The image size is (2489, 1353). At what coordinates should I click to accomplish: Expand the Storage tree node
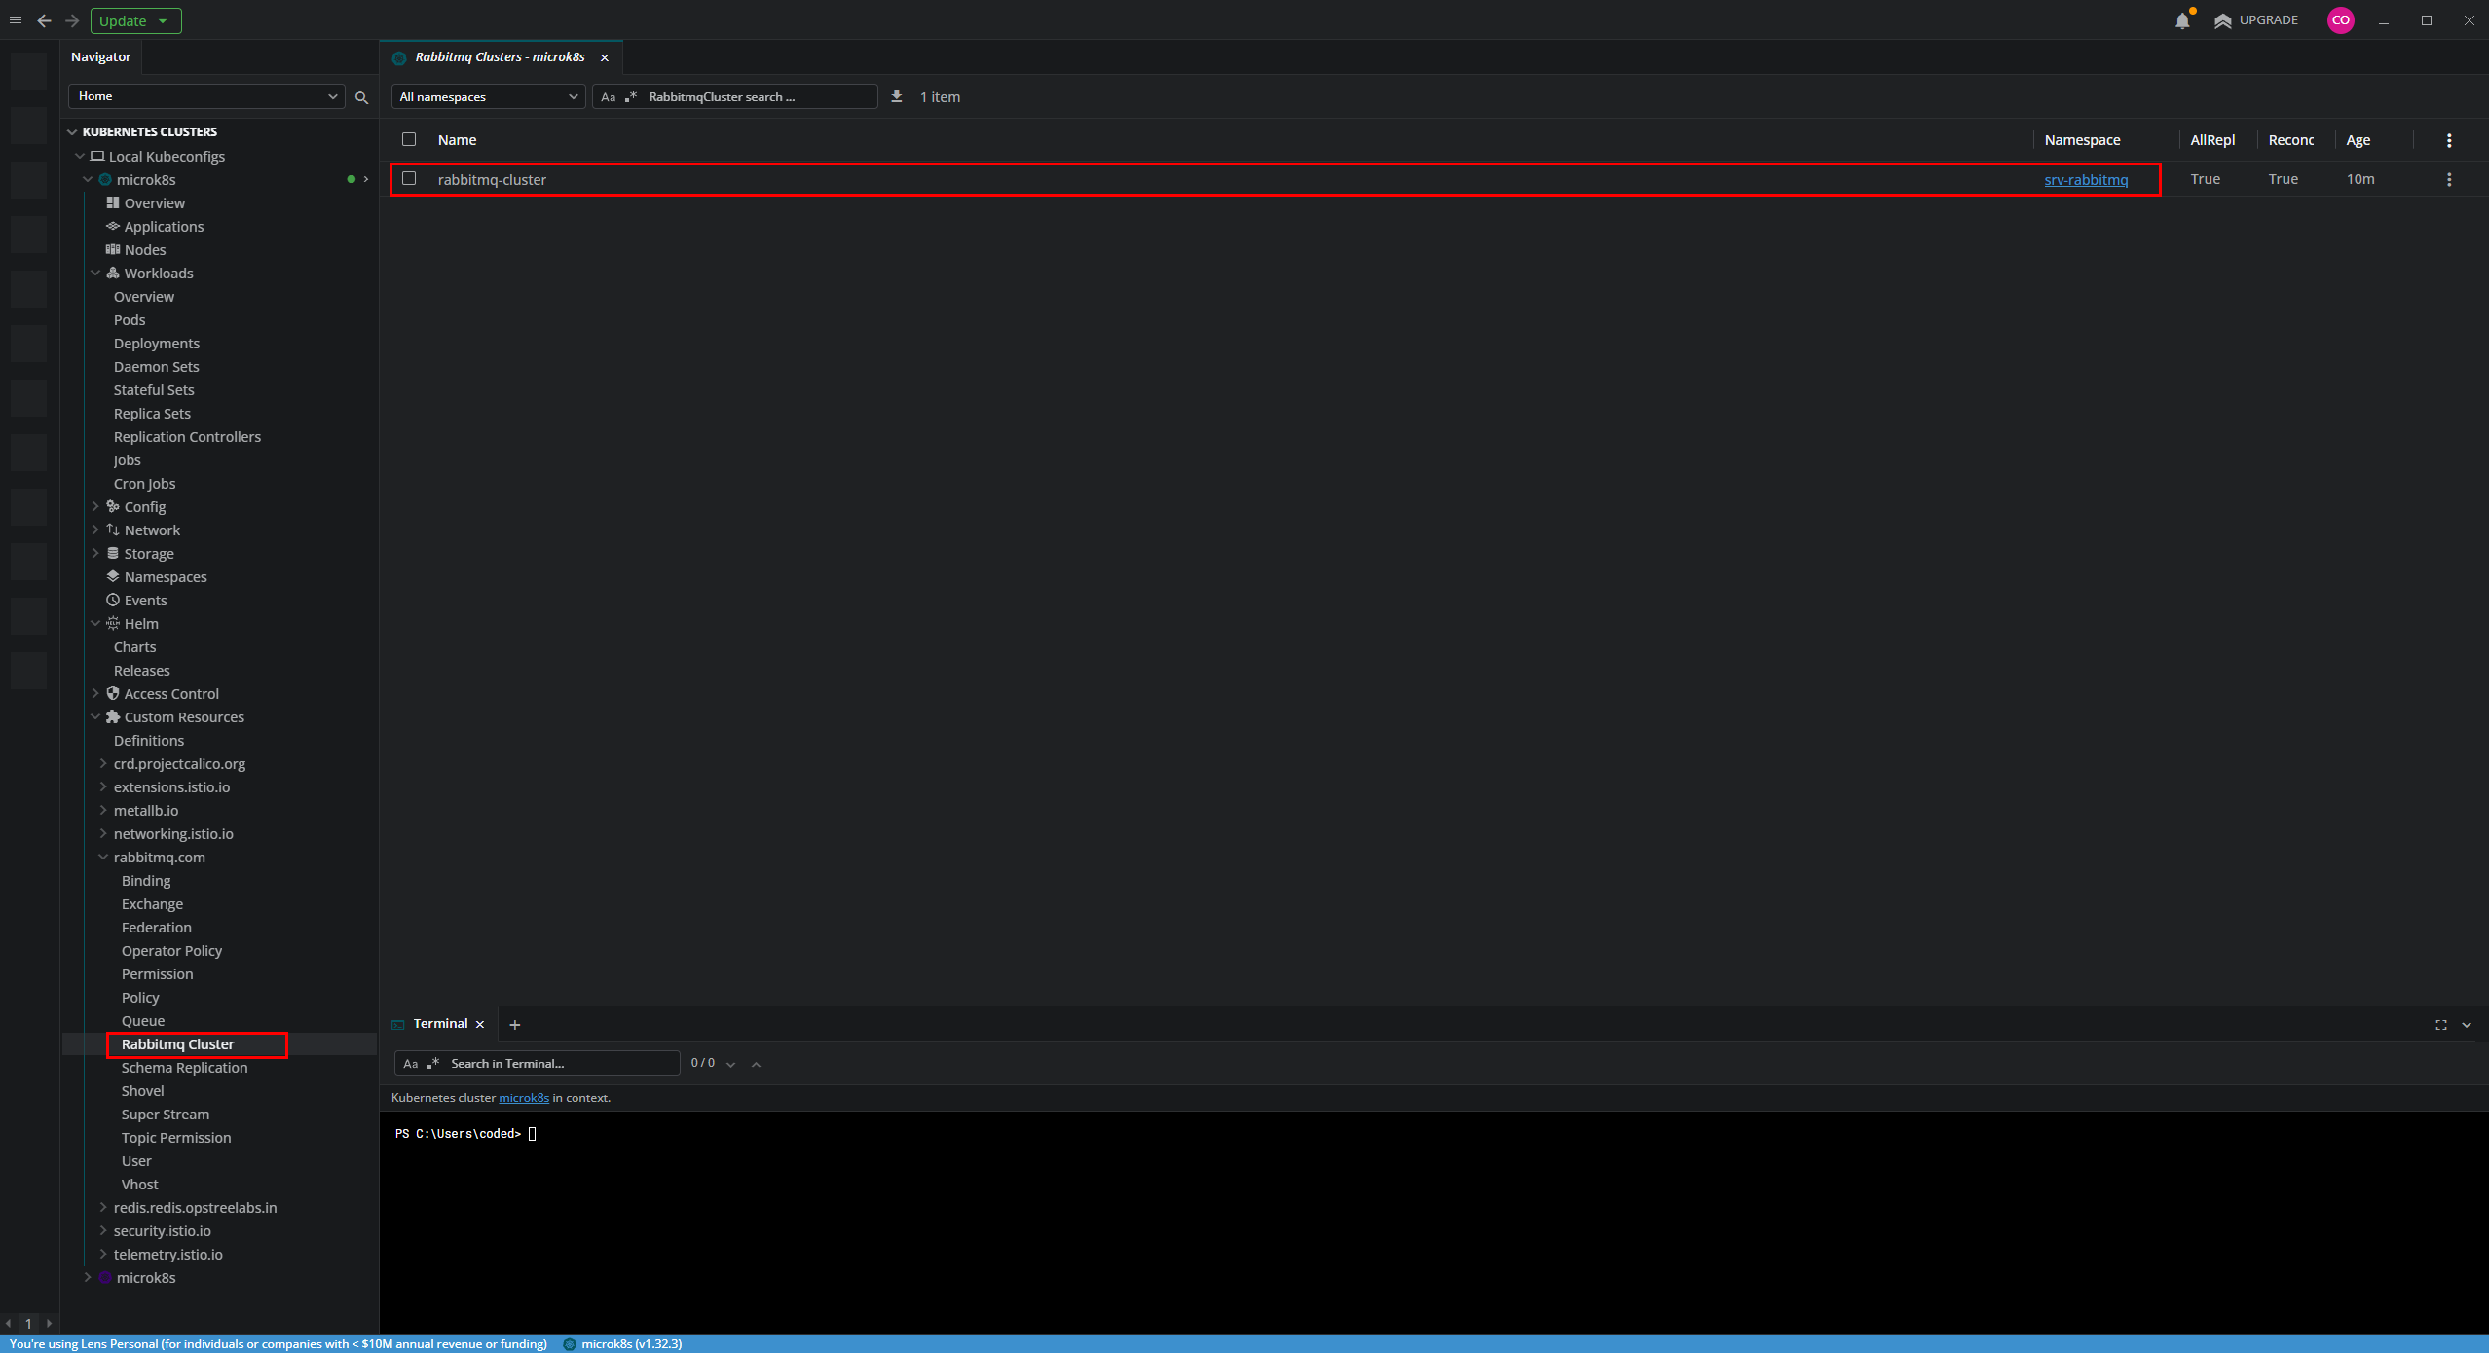click(x=95, y=553)
